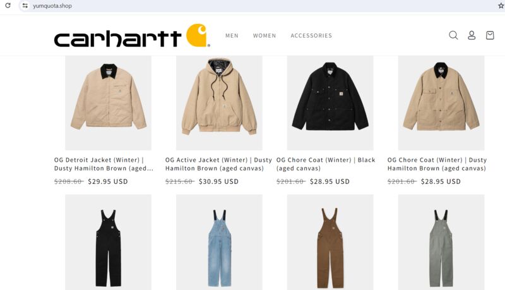Click the site information icon in address bar
This screenshot has width=505, height=290.
pos(25,6)
